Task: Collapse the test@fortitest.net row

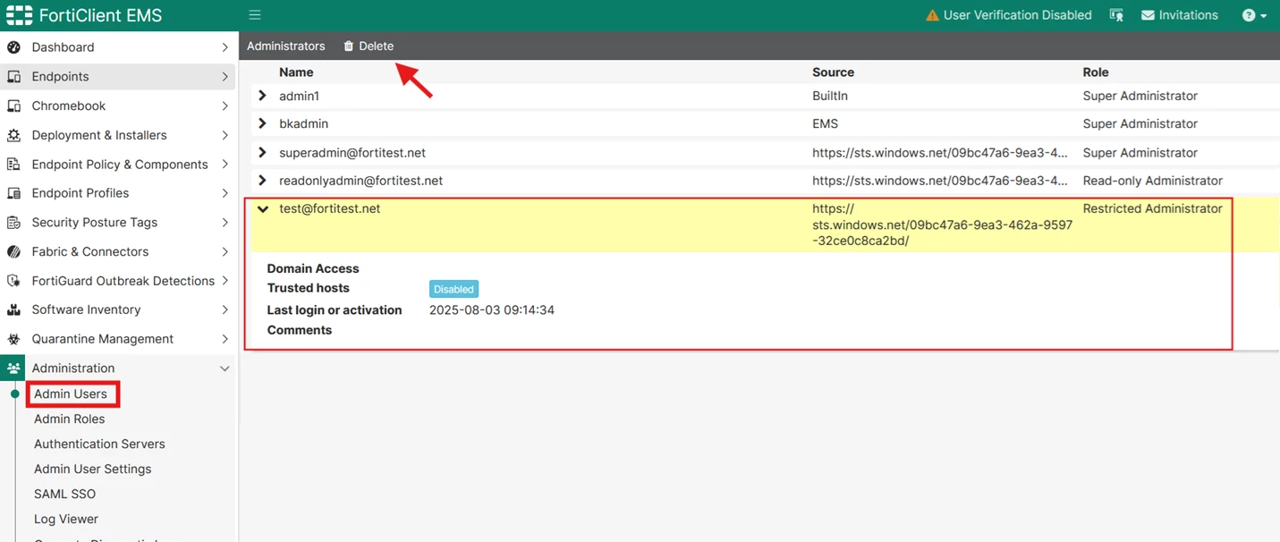Action: point(263,209)
